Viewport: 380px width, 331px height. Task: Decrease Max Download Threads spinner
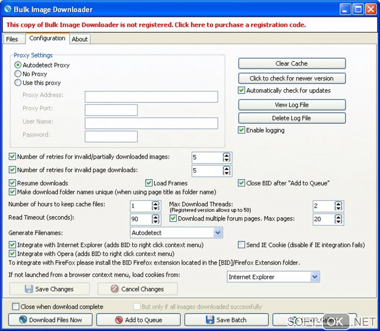[338, 208]
